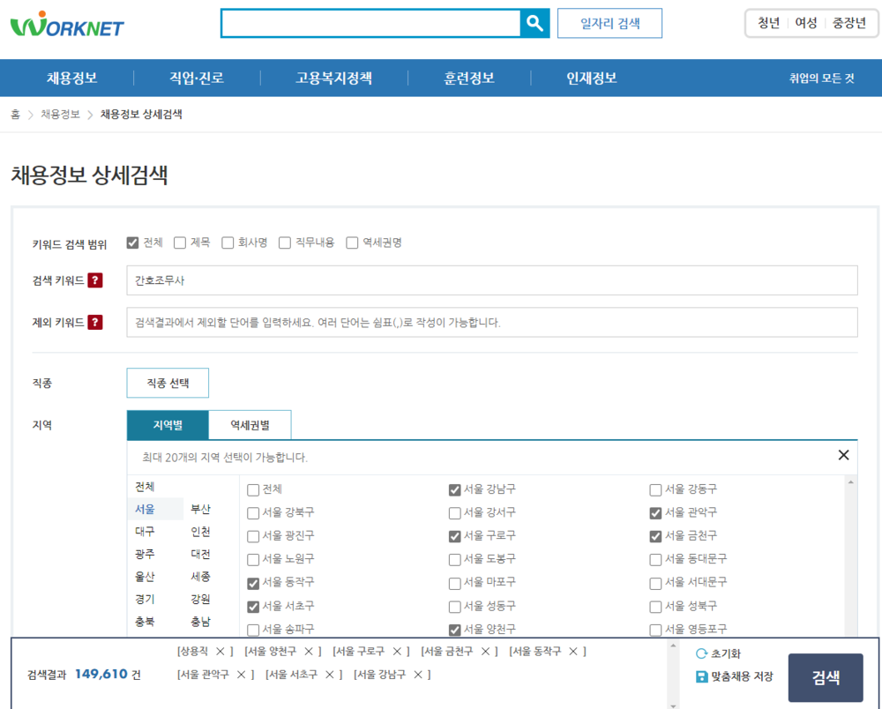Select 부산 in the region list
The height and width of the screenshot is (709, 882).
click(200, 509)
